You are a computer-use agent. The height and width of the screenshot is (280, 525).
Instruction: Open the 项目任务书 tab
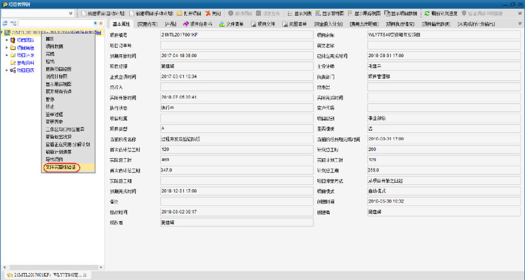pyautogui.click(x=198, y=24)
